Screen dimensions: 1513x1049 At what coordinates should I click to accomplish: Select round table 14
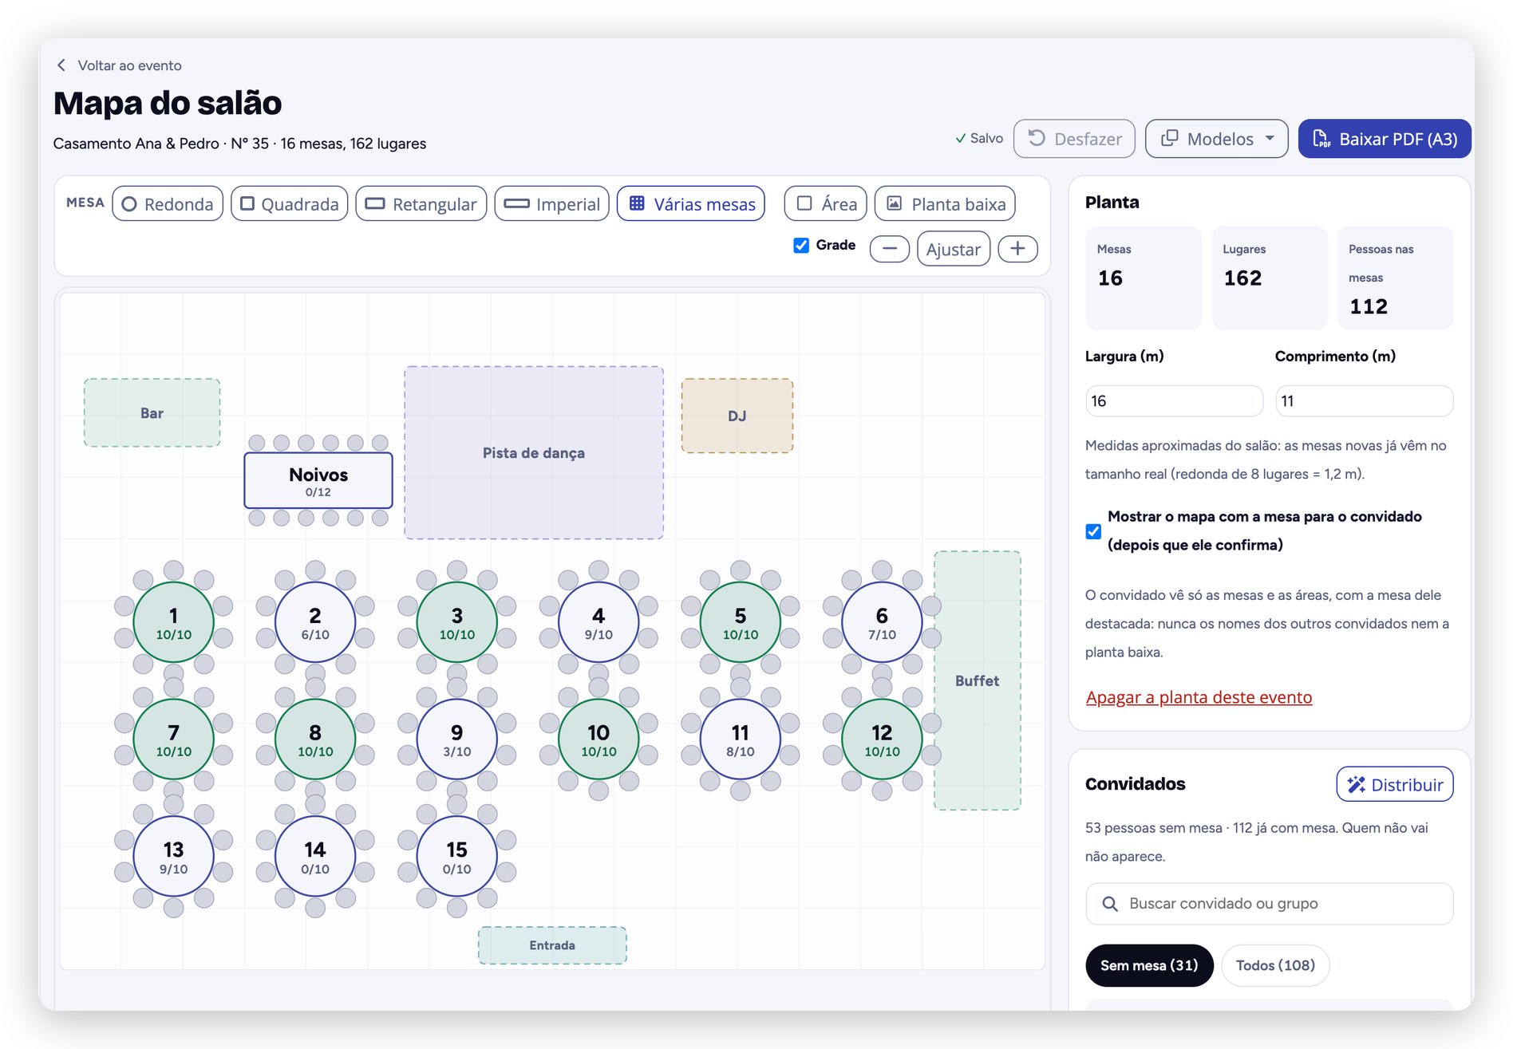click(x=315, y=856)
